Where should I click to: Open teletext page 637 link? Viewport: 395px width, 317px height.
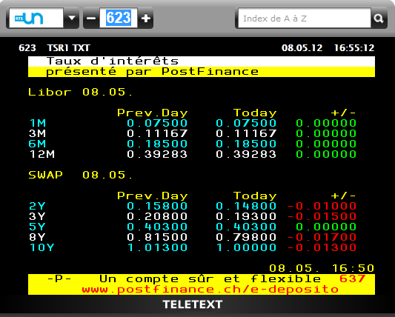[352, 278]
